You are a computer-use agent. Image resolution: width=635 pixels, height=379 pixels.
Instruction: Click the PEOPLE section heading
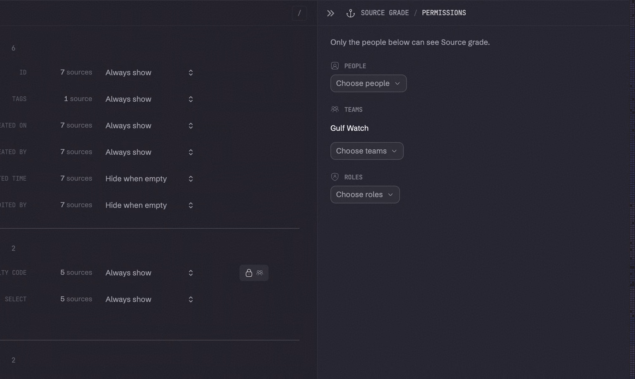click(x=355, y=66)
